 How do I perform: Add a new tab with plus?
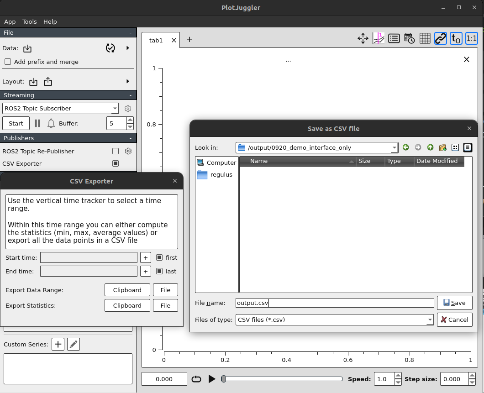click(189, 40)
